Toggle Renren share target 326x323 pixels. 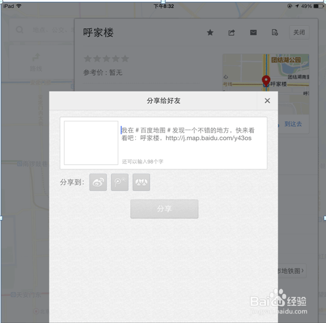(142, 182)
